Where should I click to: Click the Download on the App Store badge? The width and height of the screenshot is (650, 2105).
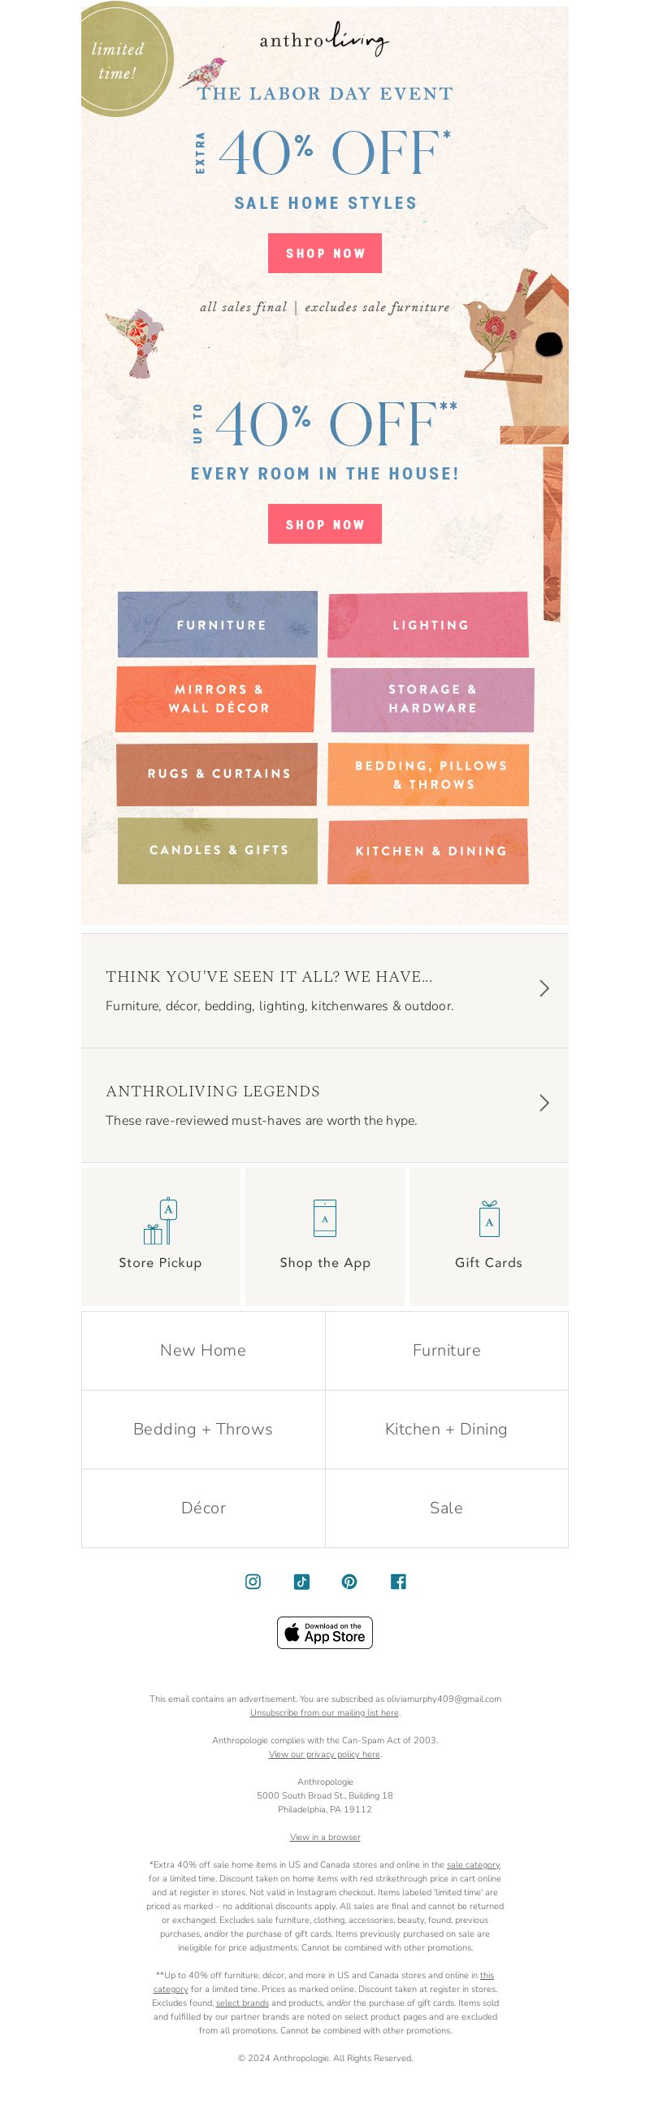pos(325,1632)
